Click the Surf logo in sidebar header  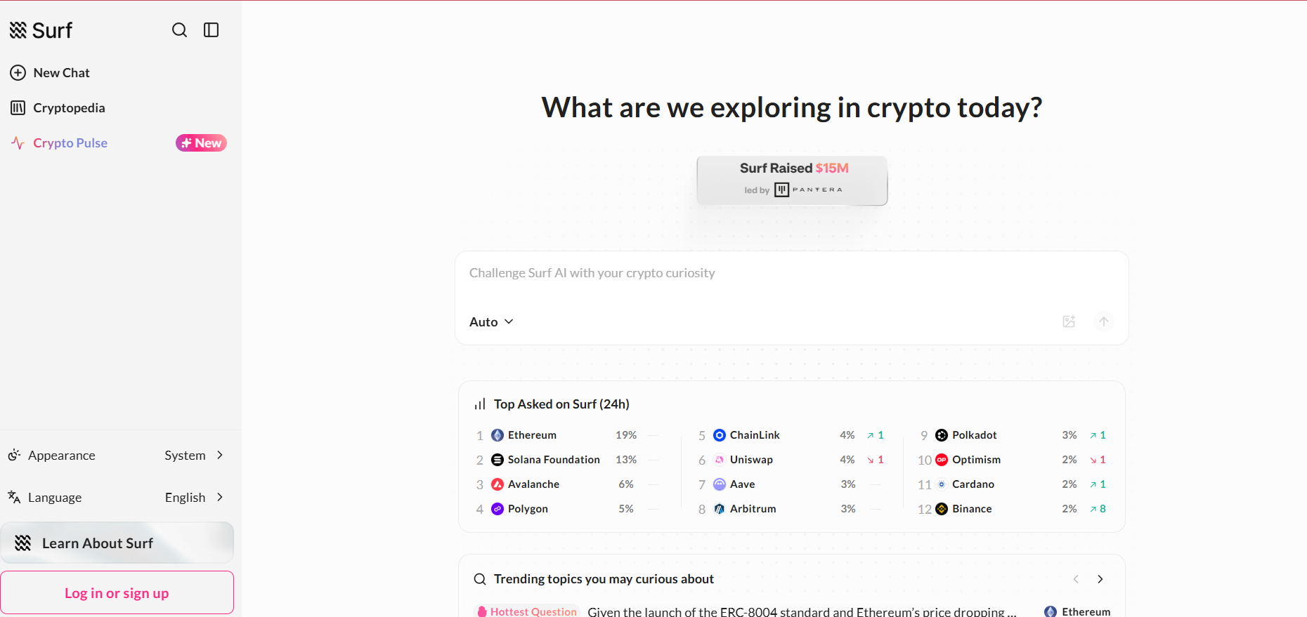point(41,30)
